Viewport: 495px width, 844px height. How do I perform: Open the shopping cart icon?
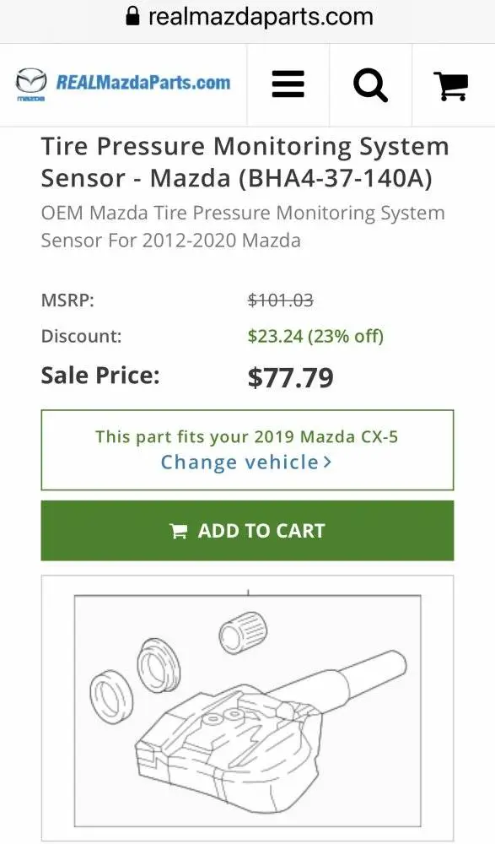[451, 85]
